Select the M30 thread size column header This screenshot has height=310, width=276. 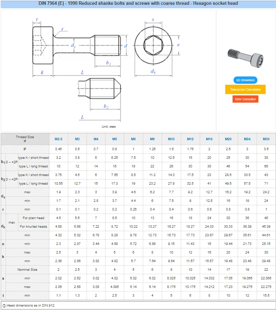(266, 139)
